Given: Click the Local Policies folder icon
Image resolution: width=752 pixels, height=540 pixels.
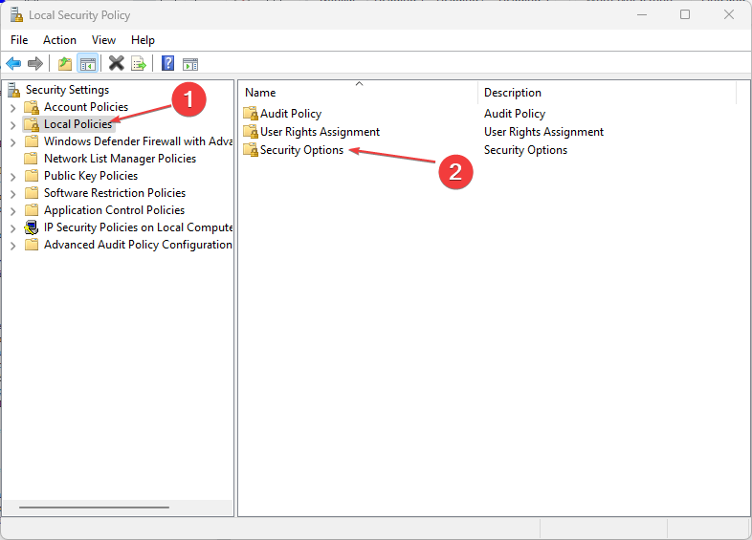Looking at the screenshot, I should (32, 124).
